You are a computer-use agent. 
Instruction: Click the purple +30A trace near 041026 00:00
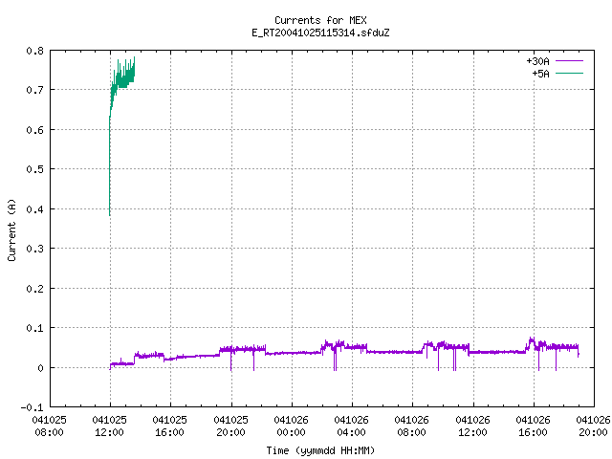point(292,353)
